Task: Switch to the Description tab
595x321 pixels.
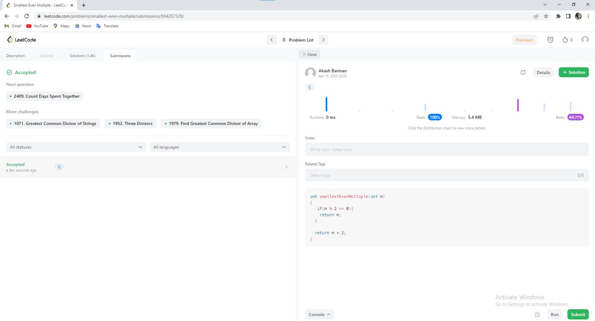Action: click(x=15, y=56)
